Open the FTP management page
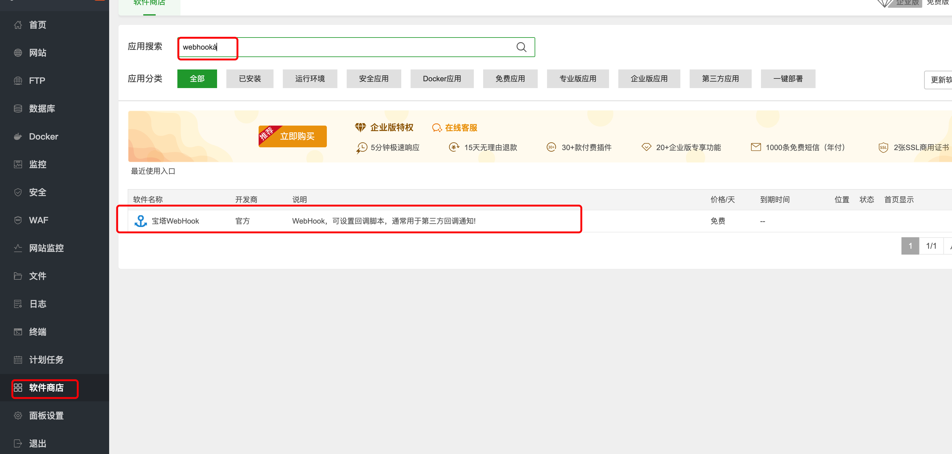Viewport: 952px width, 454px height. (37, 81)
